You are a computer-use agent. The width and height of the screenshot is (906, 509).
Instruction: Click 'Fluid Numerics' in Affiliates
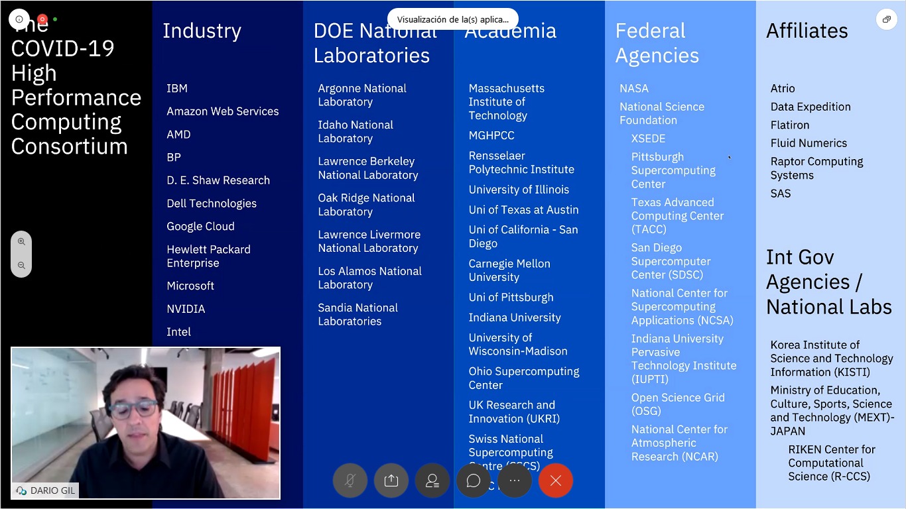(x=809, y=143)
